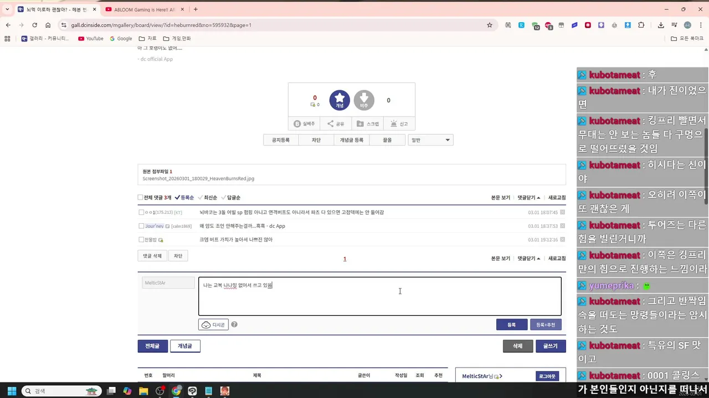Sort comments by 답글순

pyautogui.click(x=231, y=197)
